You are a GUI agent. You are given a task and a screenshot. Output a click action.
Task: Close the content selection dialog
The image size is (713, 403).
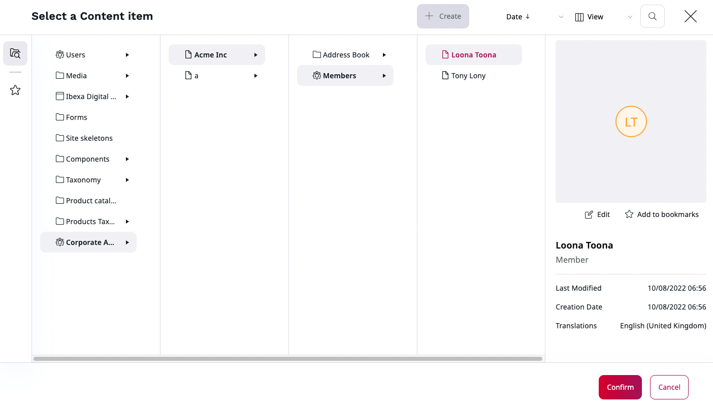pyautogui.click(x=690, y=16)
